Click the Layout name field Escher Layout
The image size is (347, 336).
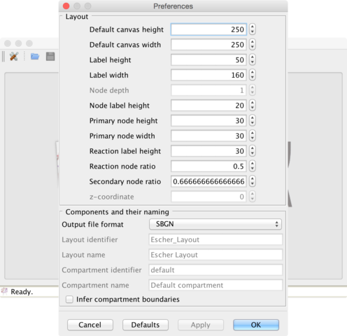pos(215,255)
